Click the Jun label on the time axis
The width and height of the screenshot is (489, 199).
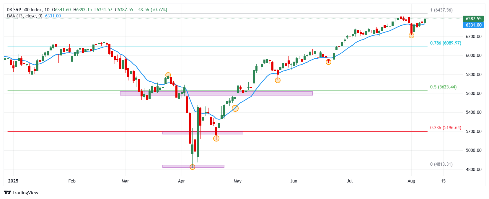click(x=294, y=181)
